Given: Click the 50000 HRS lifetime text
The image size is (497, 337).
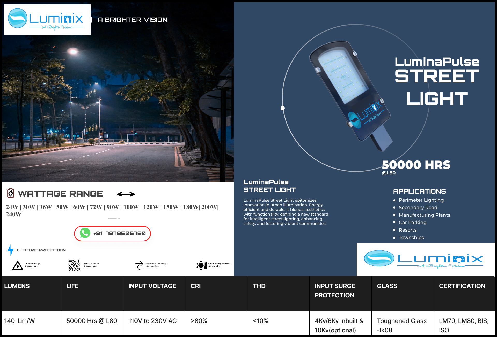Looking at the screenshot, I should click(416, 165).
